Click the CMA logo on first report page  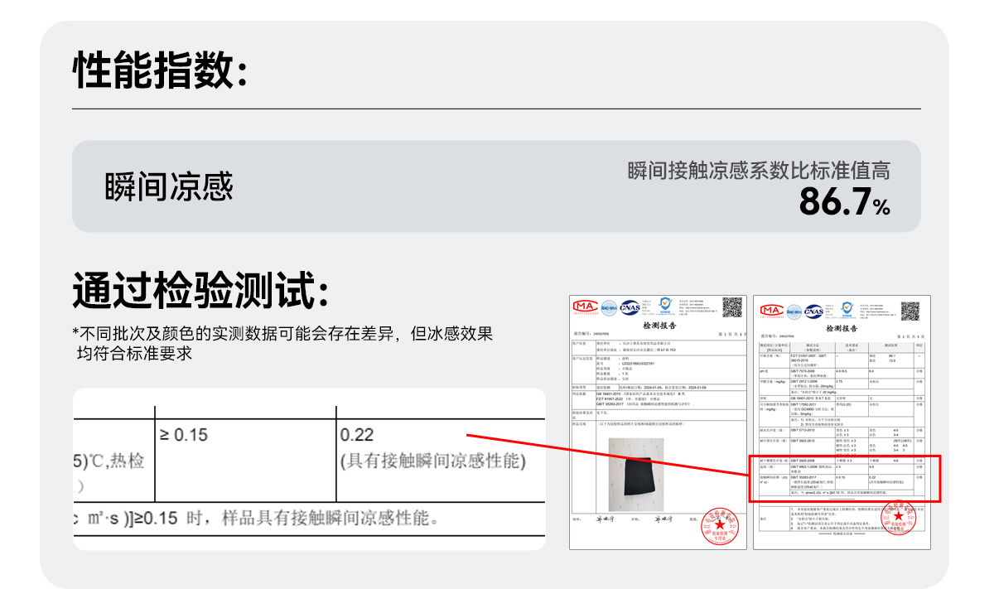pyautogui.click(x=585, y=309)
